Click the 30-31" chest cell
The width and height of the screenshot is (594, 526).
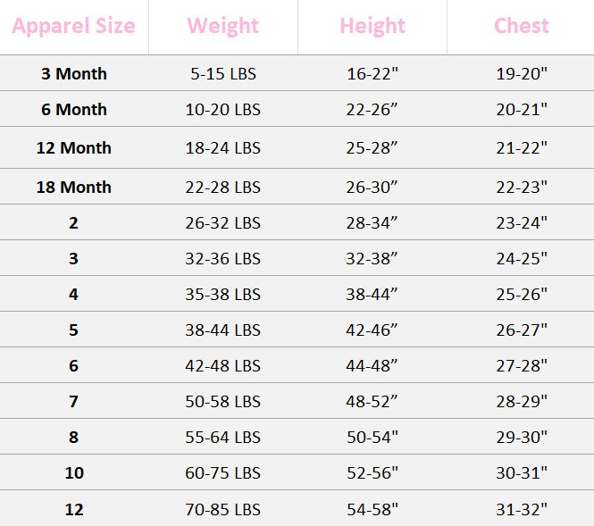coord(522,472)
